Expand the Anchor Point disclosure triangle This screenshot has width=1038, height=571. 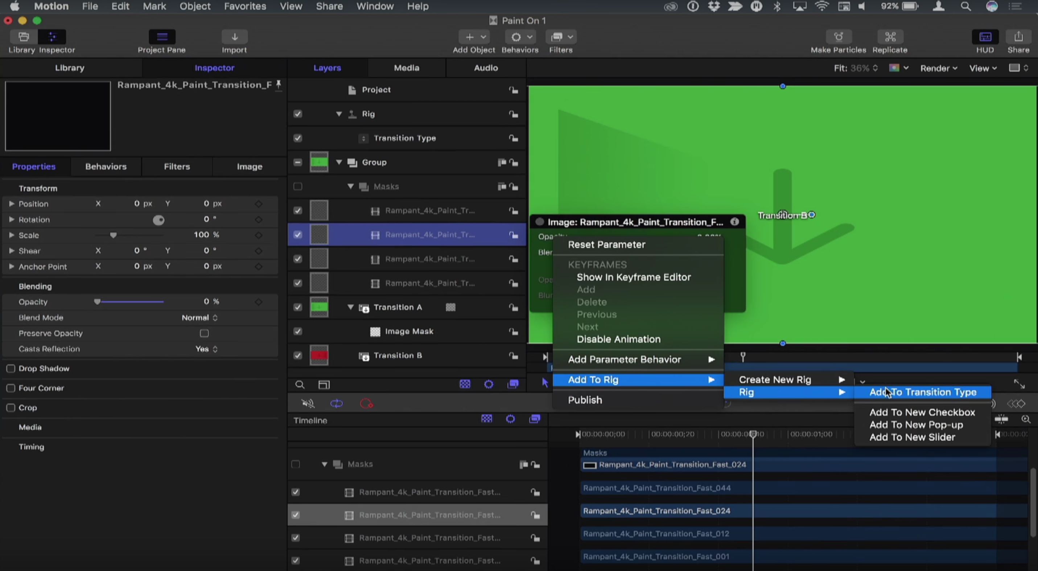pyautogui.click(x=11, y=267)
